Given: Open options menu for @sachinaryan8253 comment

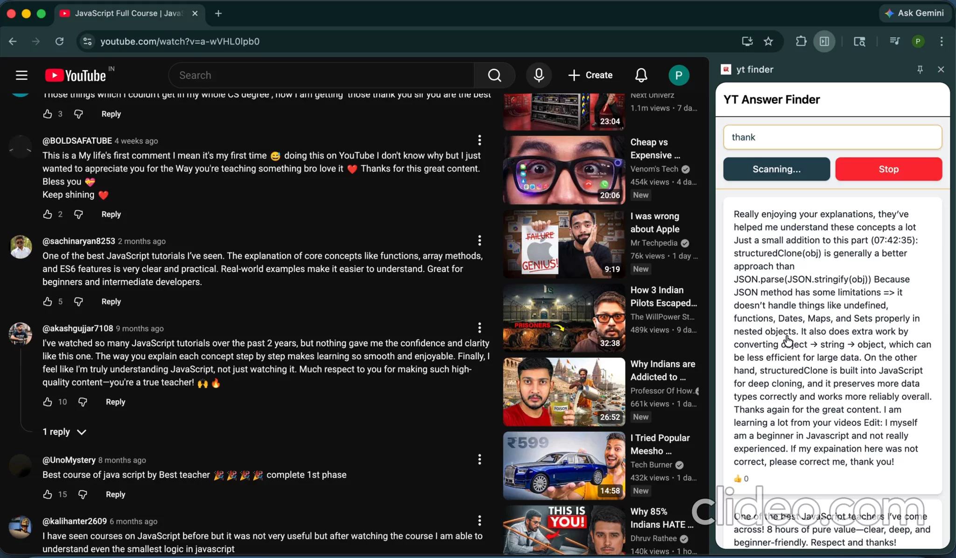Looking at the screenshot, I should point(479,241).
